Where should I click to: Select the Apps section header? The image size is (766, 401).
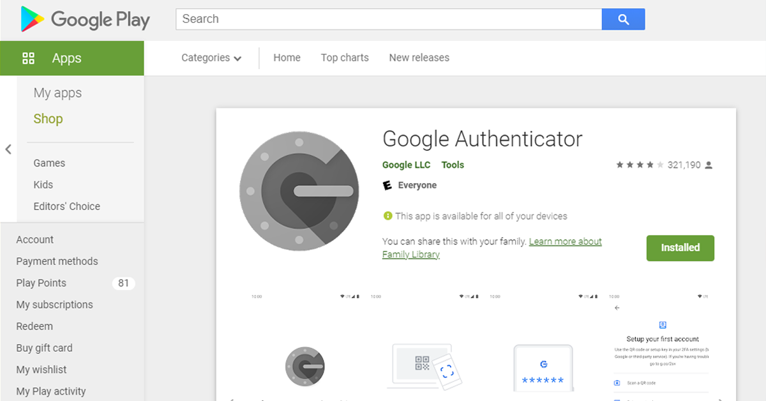pyautogui.click(x=72, y=58)
